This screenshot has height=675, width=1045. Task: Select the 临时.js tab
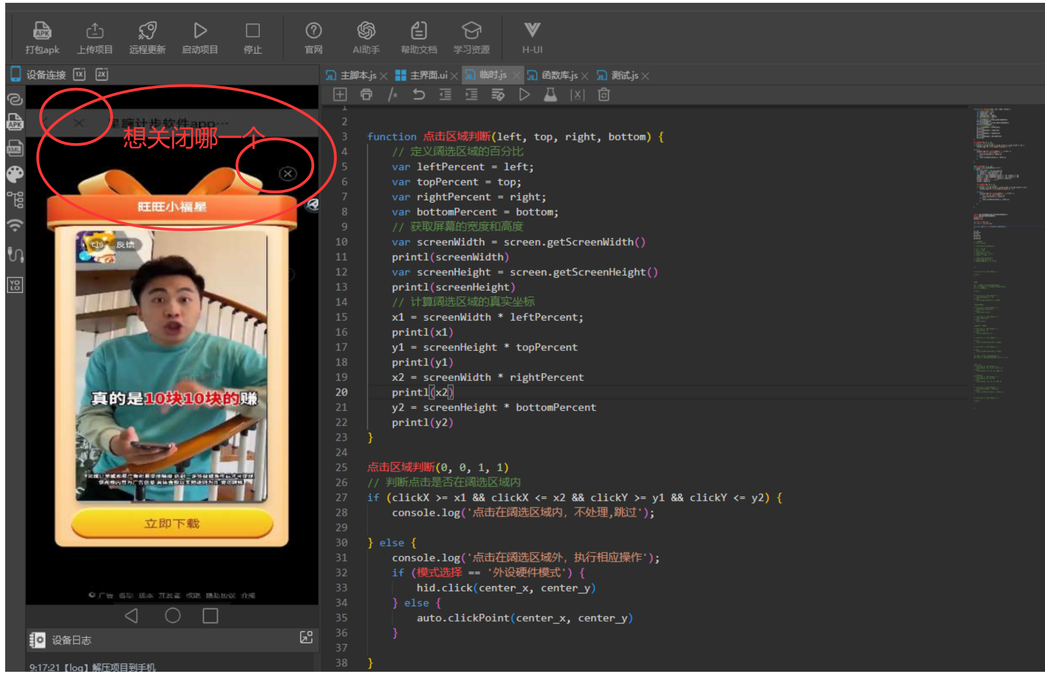(x=492, y=75)
